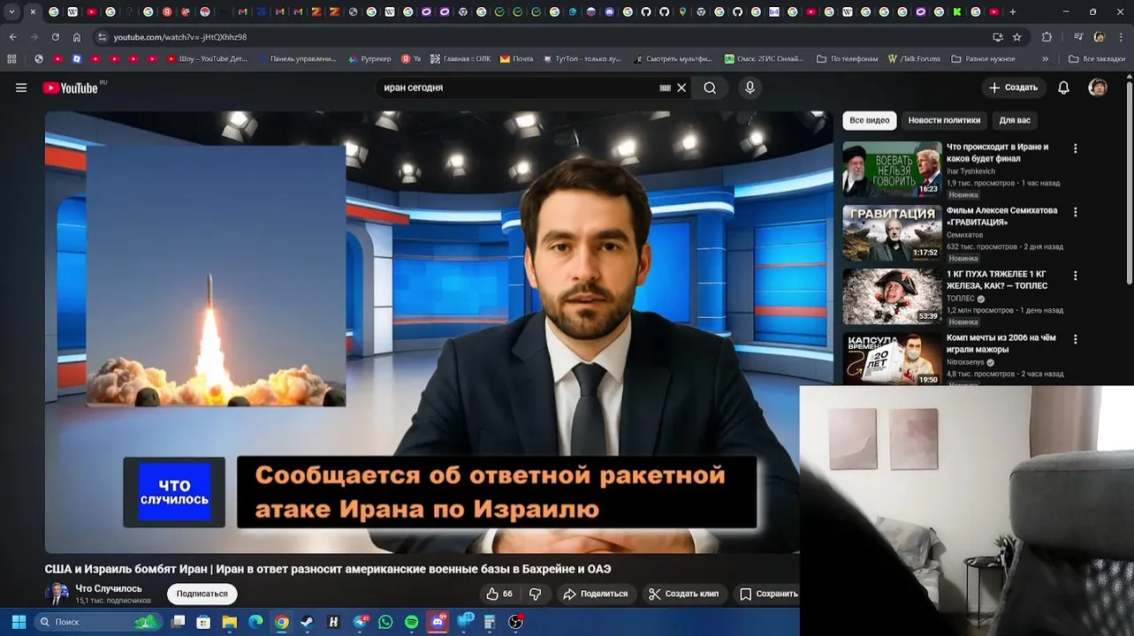Open the 'Омск: 2ГИС Онлай...' bookmark
Image resolution: width=1134 pixels, height=636 pixels.
pyautogui.click(x=764, y=59)
